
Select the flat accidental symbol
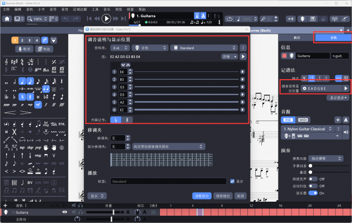(116, 119)
